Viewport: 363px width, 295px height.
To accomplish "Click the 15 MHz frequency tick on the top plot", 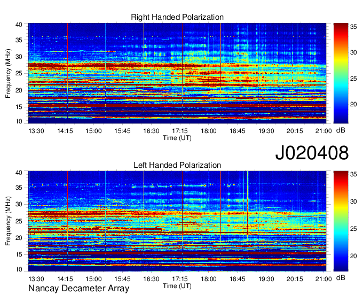I will [19, 107].
